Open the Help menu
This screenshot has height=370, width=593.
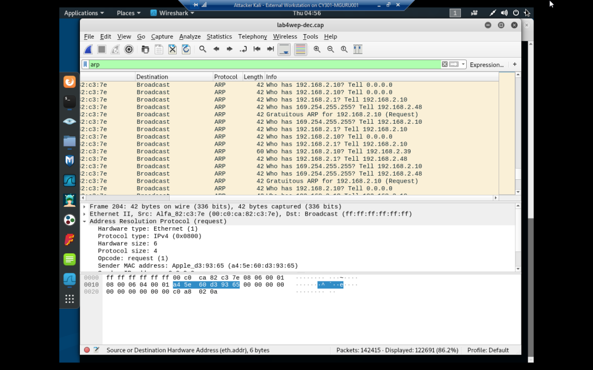pyautogui.click(x=331, y=36)
